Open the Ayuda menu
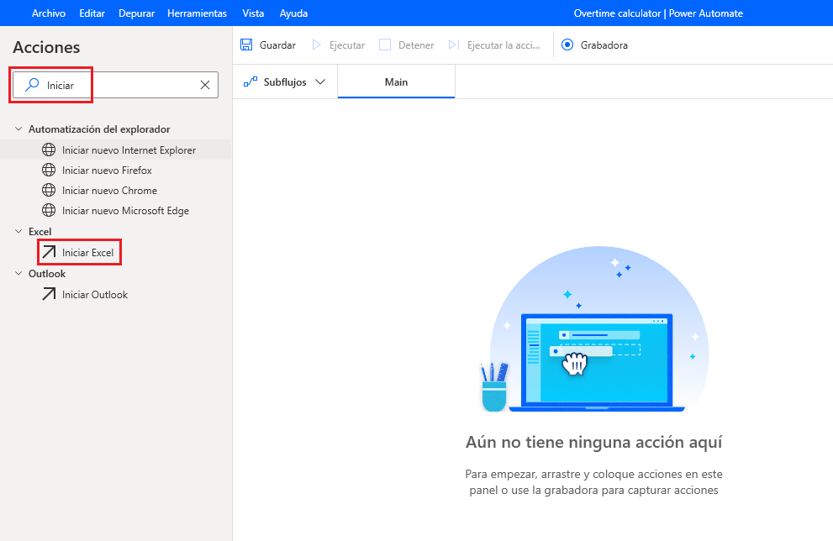 tap(293, 13)
